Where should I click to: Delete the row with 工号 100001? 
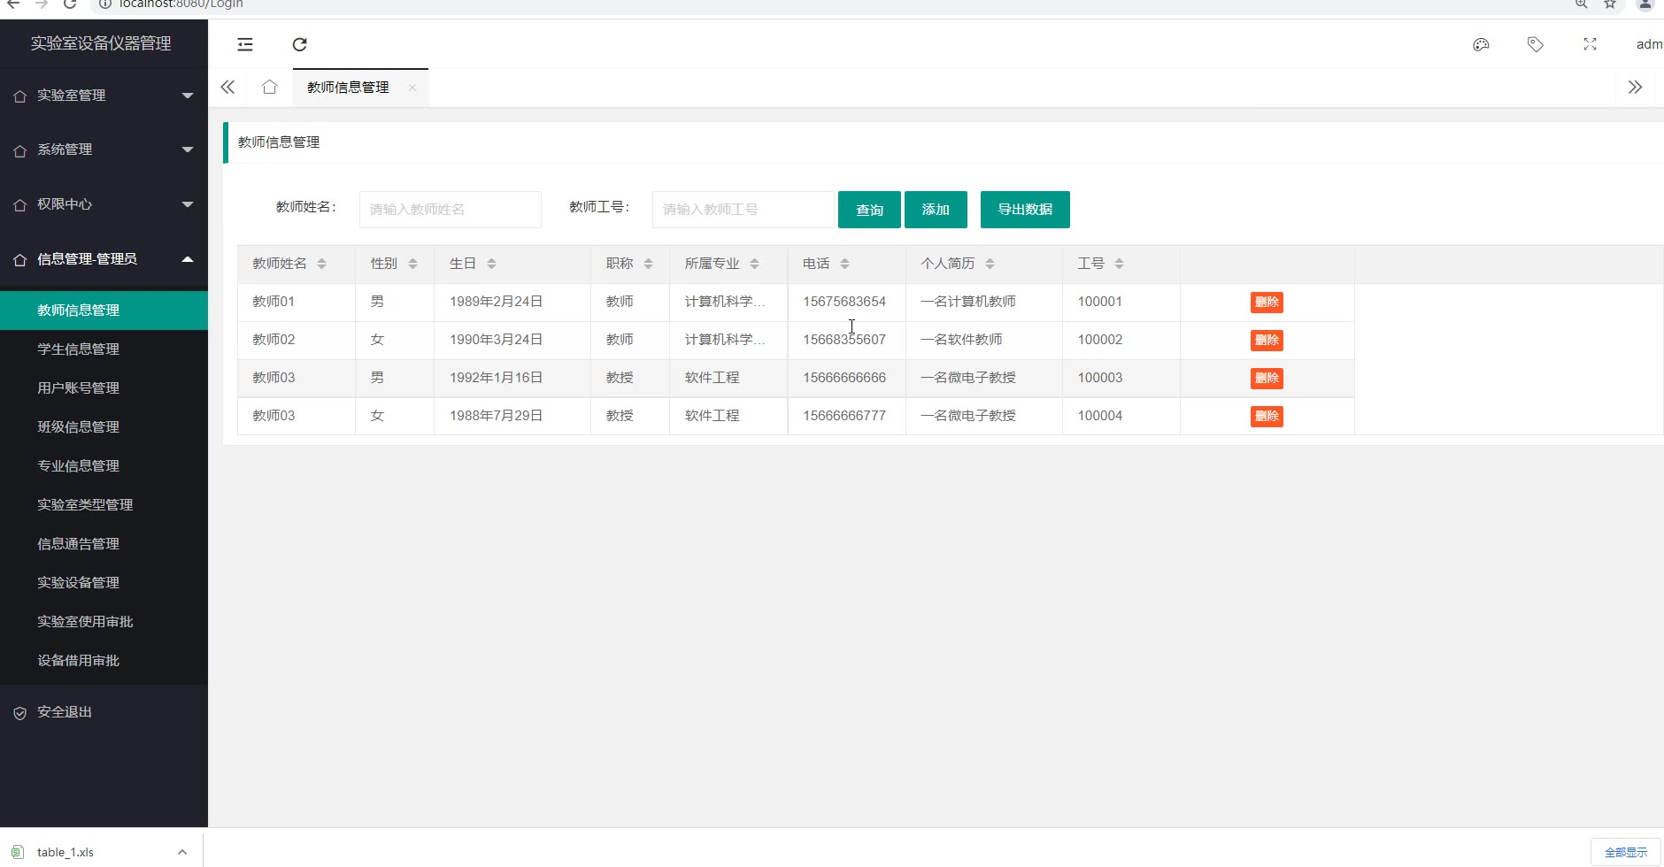(1267, 303)
